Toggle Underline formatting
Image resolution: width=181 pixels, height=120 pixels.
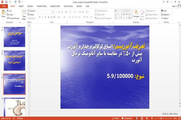tap(46, 17)
